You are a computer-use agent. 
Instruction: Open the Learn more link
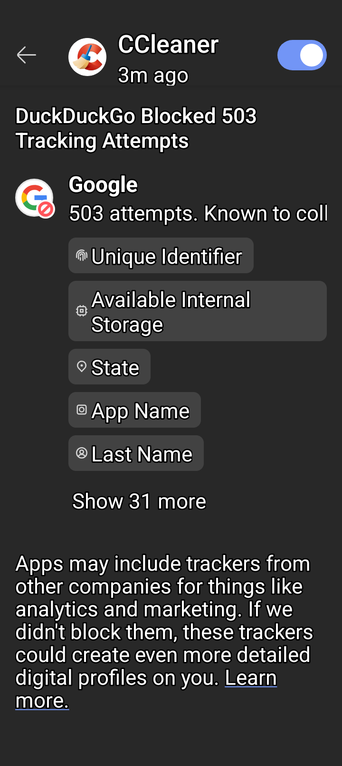pyautogui.click(x=250, y=679)
